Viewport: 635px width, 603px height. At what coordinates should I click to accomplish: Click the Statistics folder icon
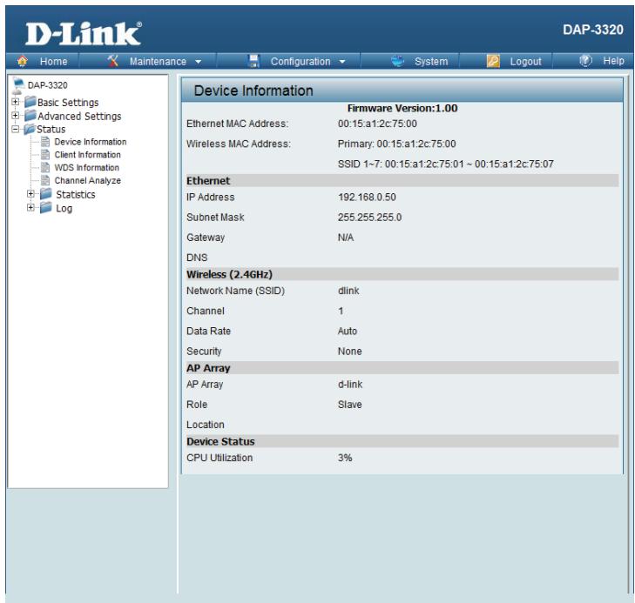pos(46,194)
